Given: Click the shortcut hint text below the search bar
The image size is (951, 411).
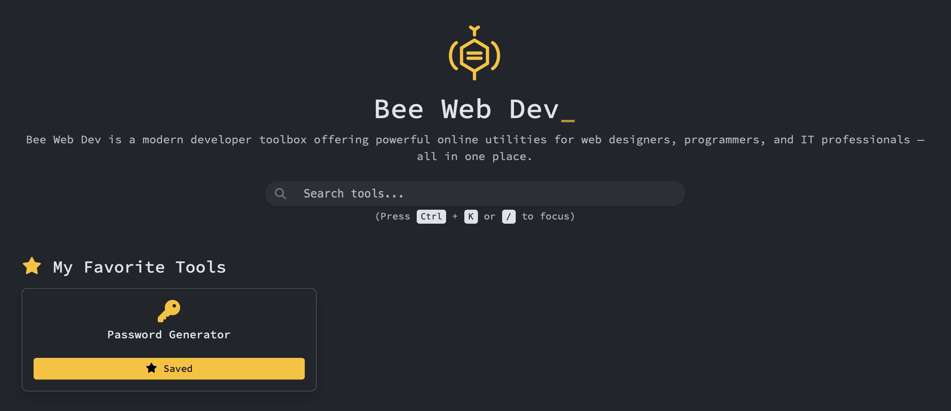Looking at the screenshot, I should [475, 217].
